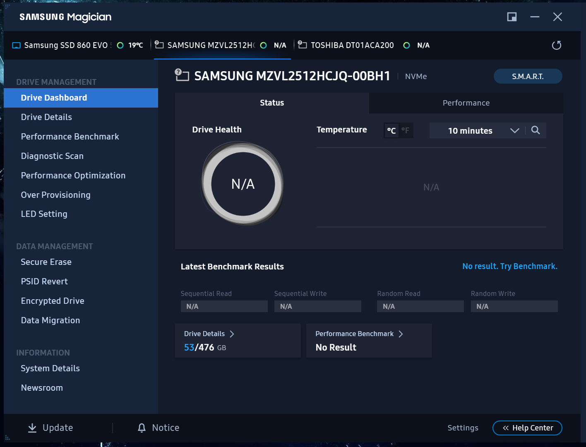586x447 pixels.
Task: Open Settings at the bottom
Action: click(x=463, y=428)
